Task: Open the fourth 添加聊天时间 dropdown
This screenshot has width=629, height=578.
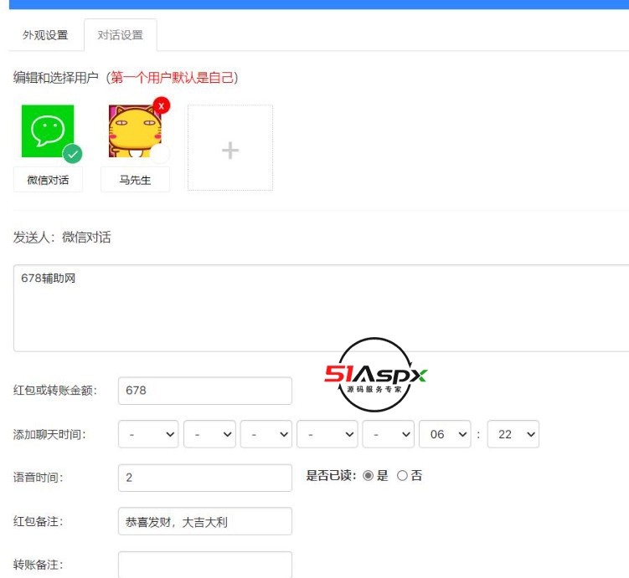Action: point(327,434)
